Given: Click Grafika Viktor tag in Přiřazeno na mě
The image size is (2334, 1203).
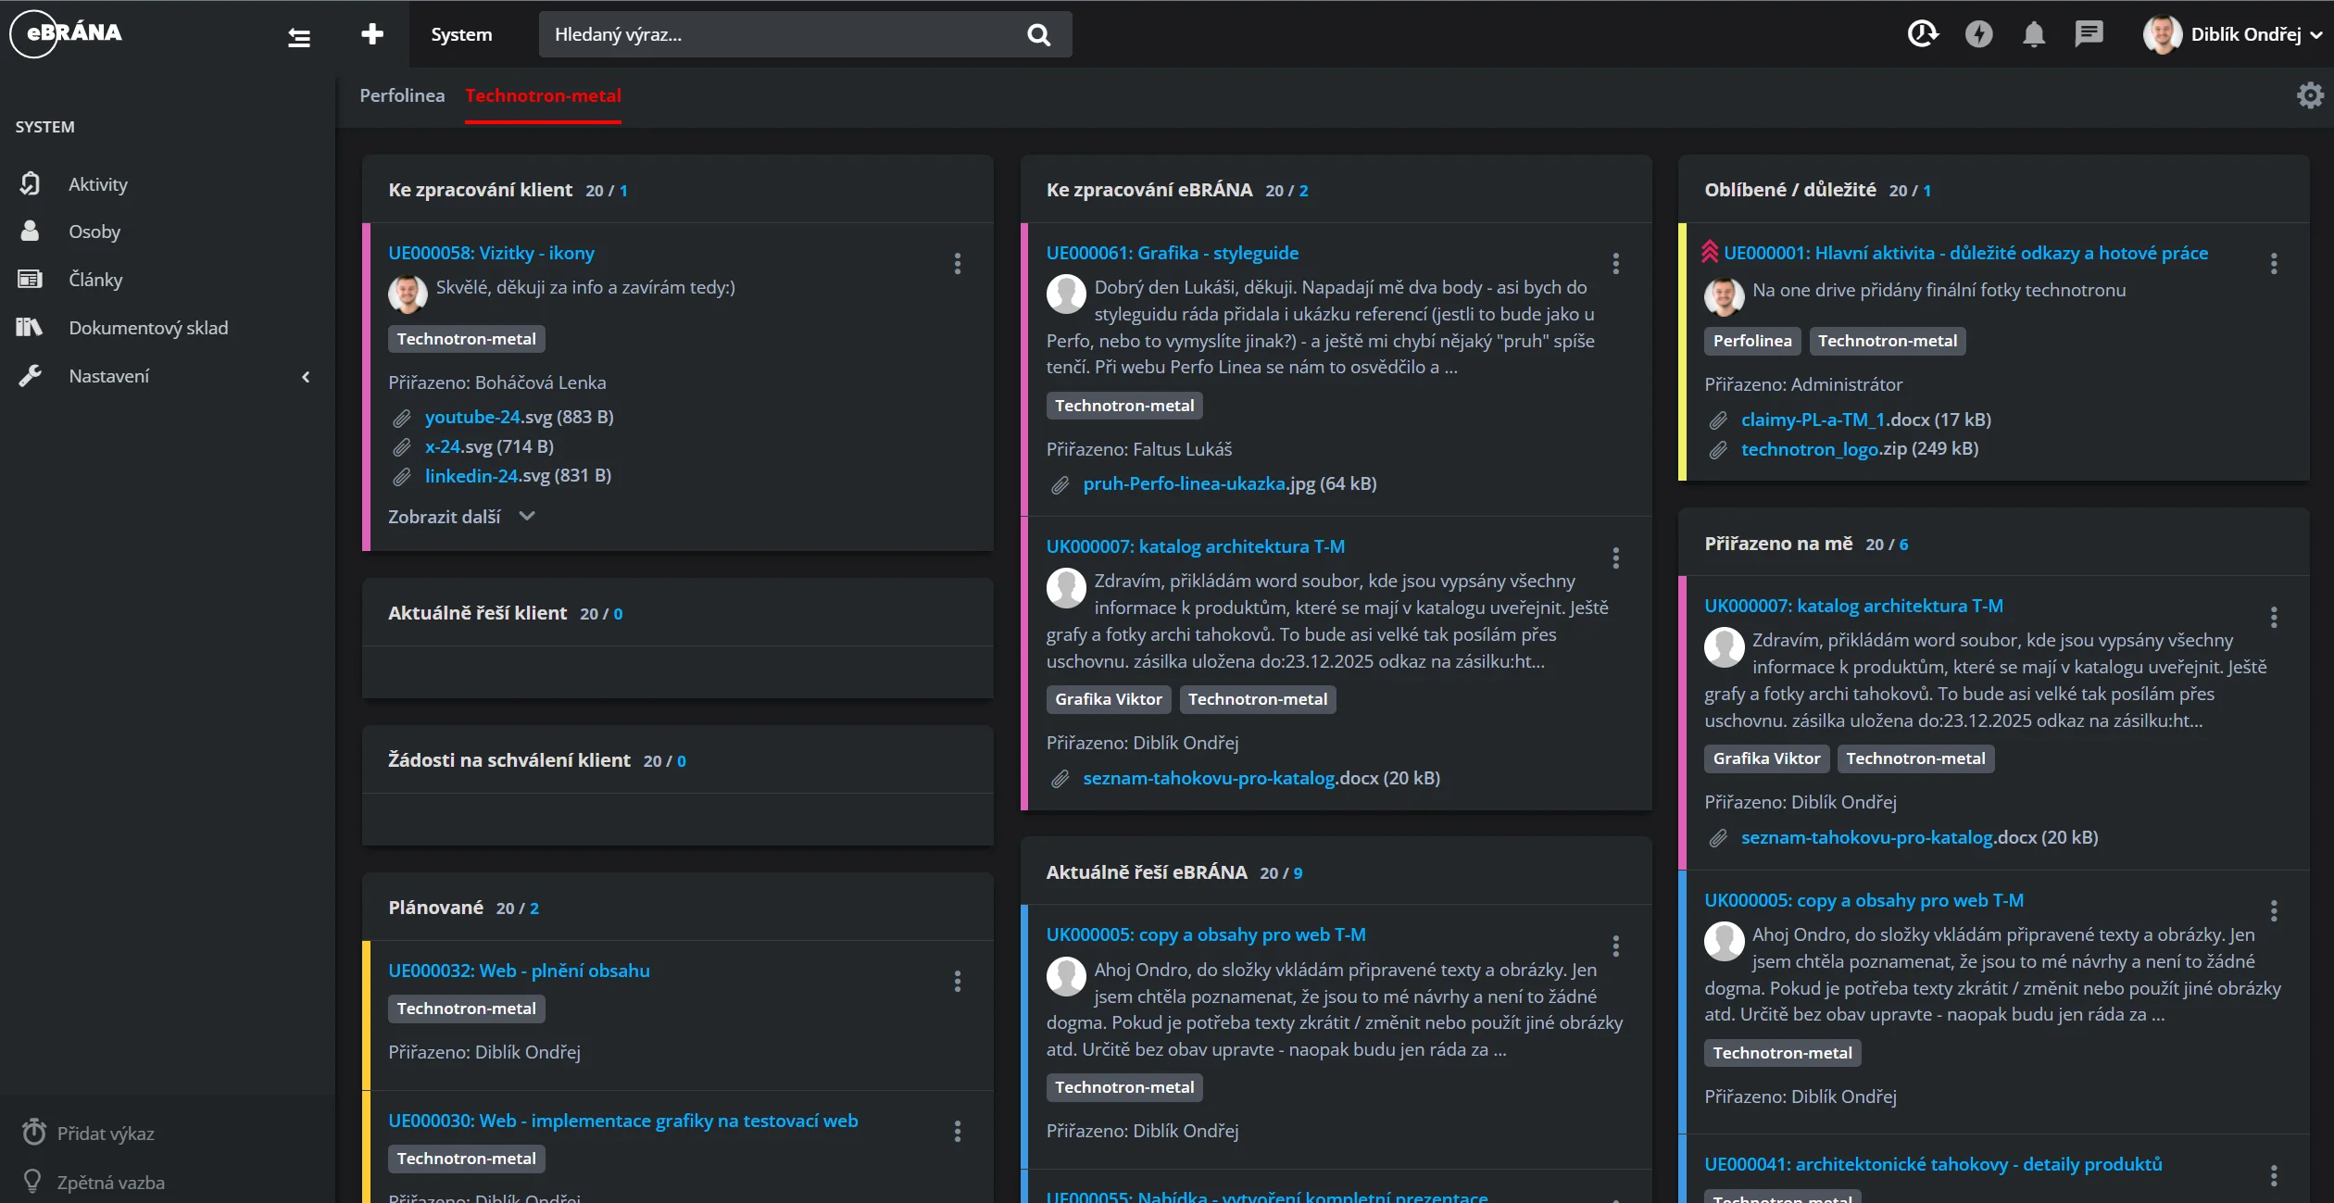Looking at the screenshot, I should 1766,758.
